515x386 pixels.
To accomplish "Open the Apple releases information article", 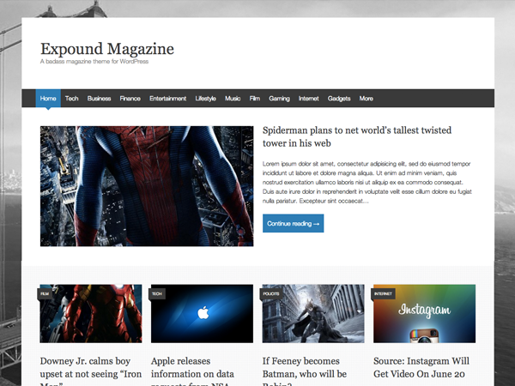I will 192,371.
